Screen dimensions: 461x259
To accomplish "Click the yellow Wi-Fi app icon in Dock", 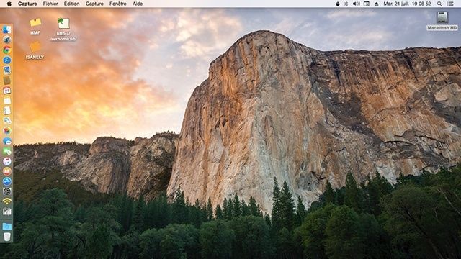I will [6, 201].
